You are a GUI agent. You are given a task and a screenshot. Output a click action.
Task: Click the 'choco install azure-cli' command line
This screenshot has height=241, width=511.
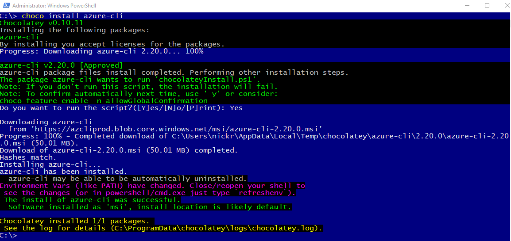click(62, 16)
